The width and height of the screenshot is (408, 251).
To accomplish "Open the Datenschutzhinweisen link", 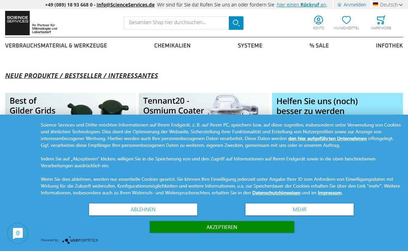I will pyautogui.click(x=276, y=193).
